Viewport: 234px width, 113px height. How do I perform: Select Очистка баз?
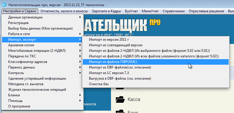[x=156, y=84]
